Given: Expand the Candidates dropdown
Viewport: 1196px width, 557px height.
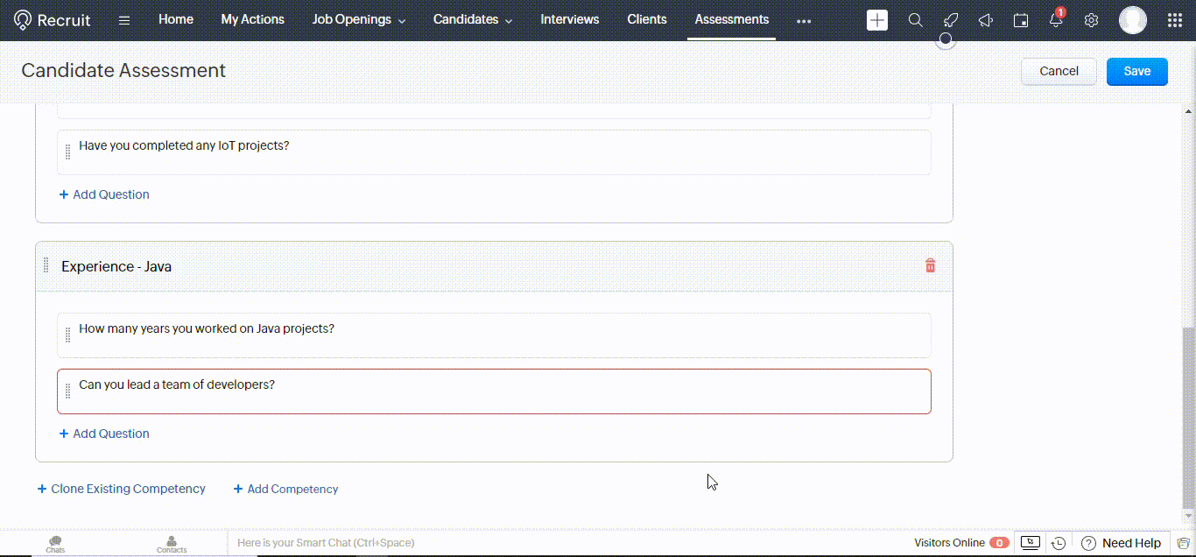Looking at the screenshot, I should pos(473,19).
